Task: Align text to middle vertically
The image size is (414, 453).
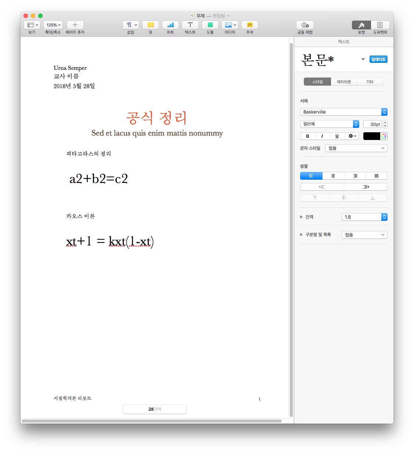Action: point(344,198)
